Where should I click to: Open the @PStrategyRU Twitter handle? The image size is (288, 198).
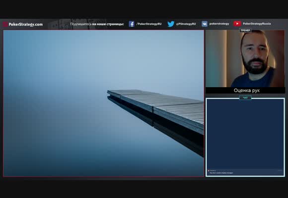tap(186, 24)
